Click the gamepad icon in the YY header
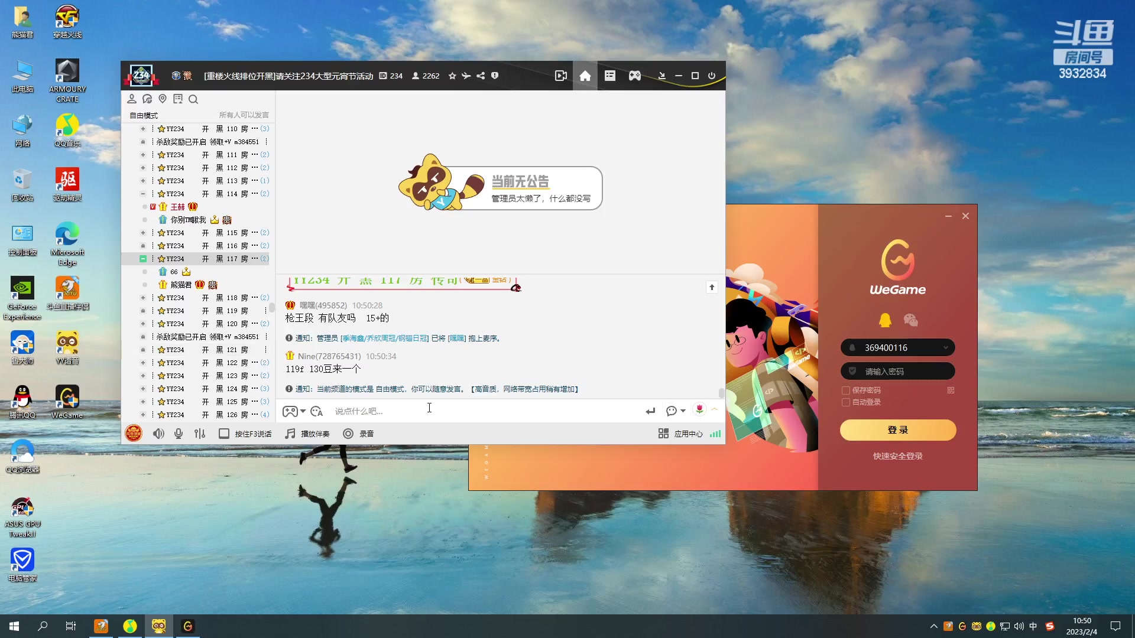1135x638 pixels. [635, 76]
